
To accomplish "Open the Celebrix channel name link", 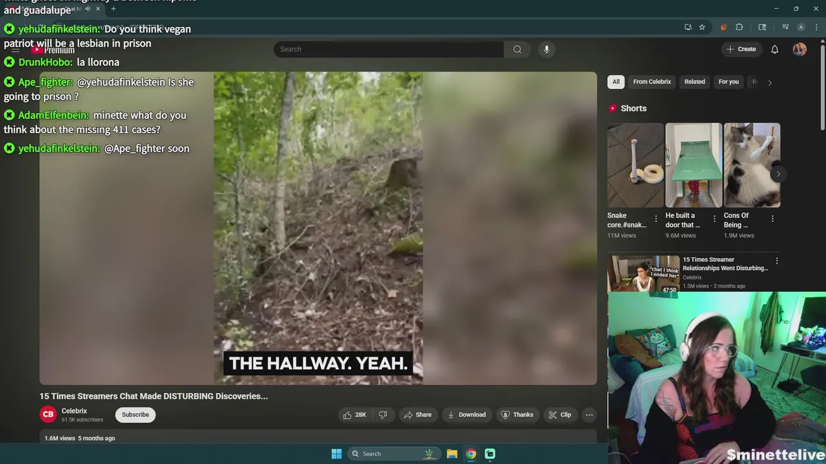I will tap(74, 411).
